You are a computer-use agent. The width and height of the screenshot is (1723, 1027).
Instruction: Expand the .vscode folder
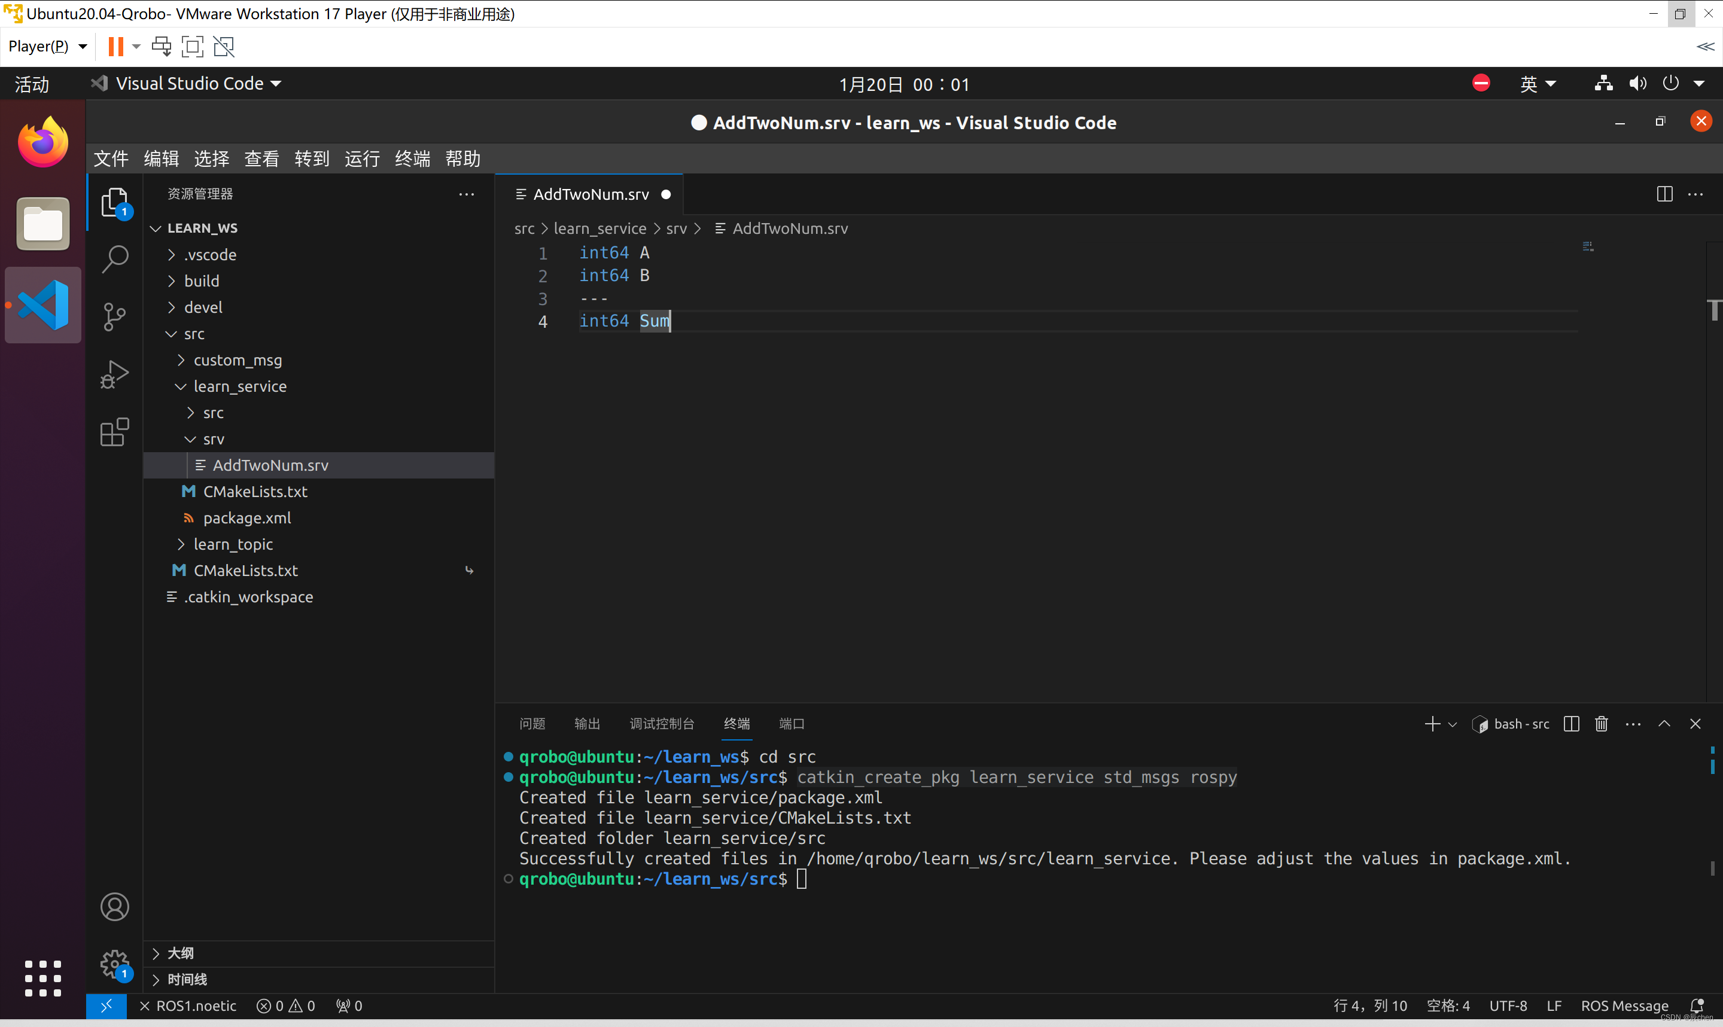point(318,255)
